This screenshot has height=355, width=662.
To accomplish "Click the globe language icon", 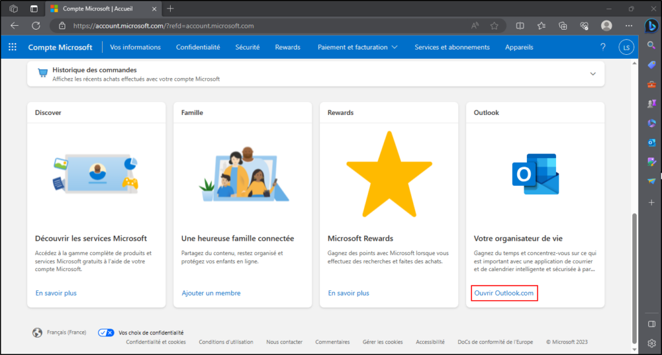I will (37, 332).
